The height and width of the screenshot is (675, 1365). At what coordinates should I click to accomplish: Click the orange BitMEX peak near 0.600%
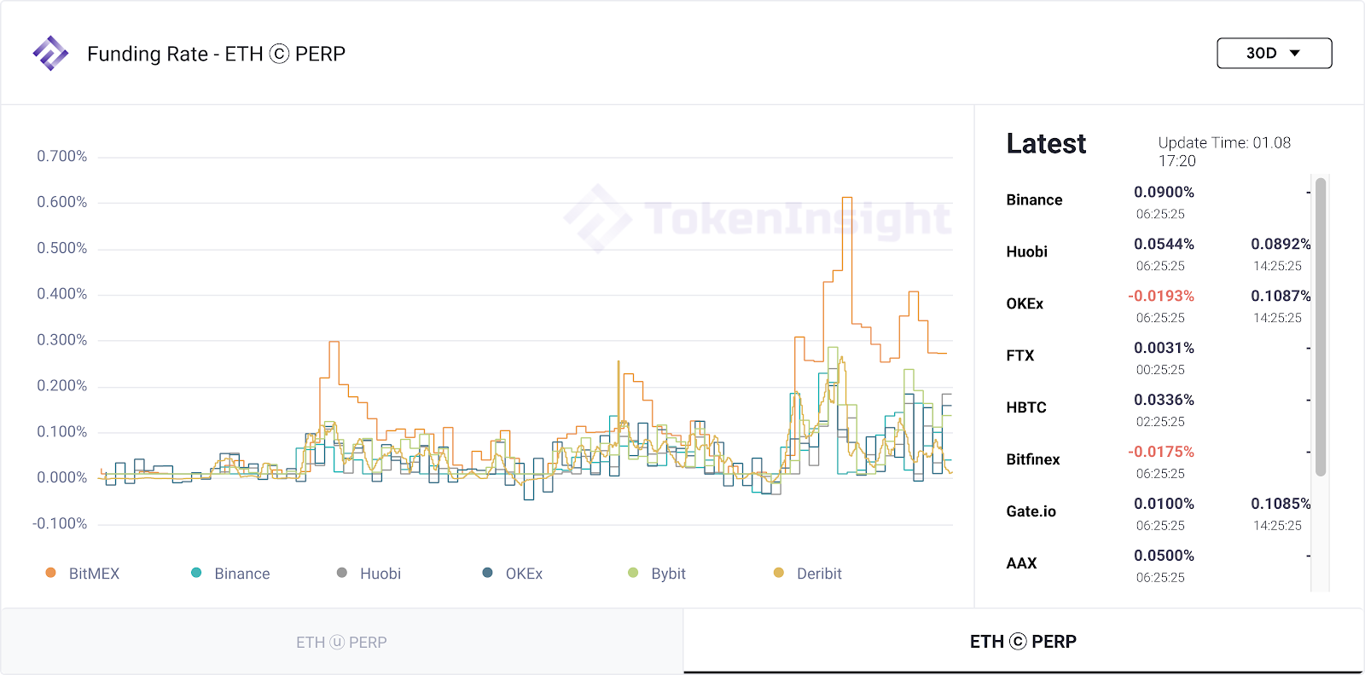pos(847,199)
